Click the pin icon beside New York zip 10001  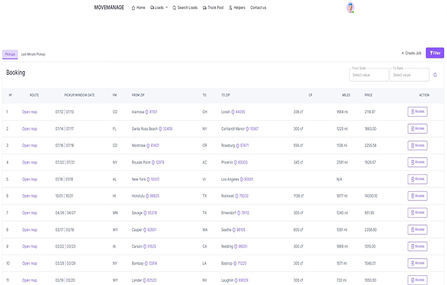[x=147, y=179]
